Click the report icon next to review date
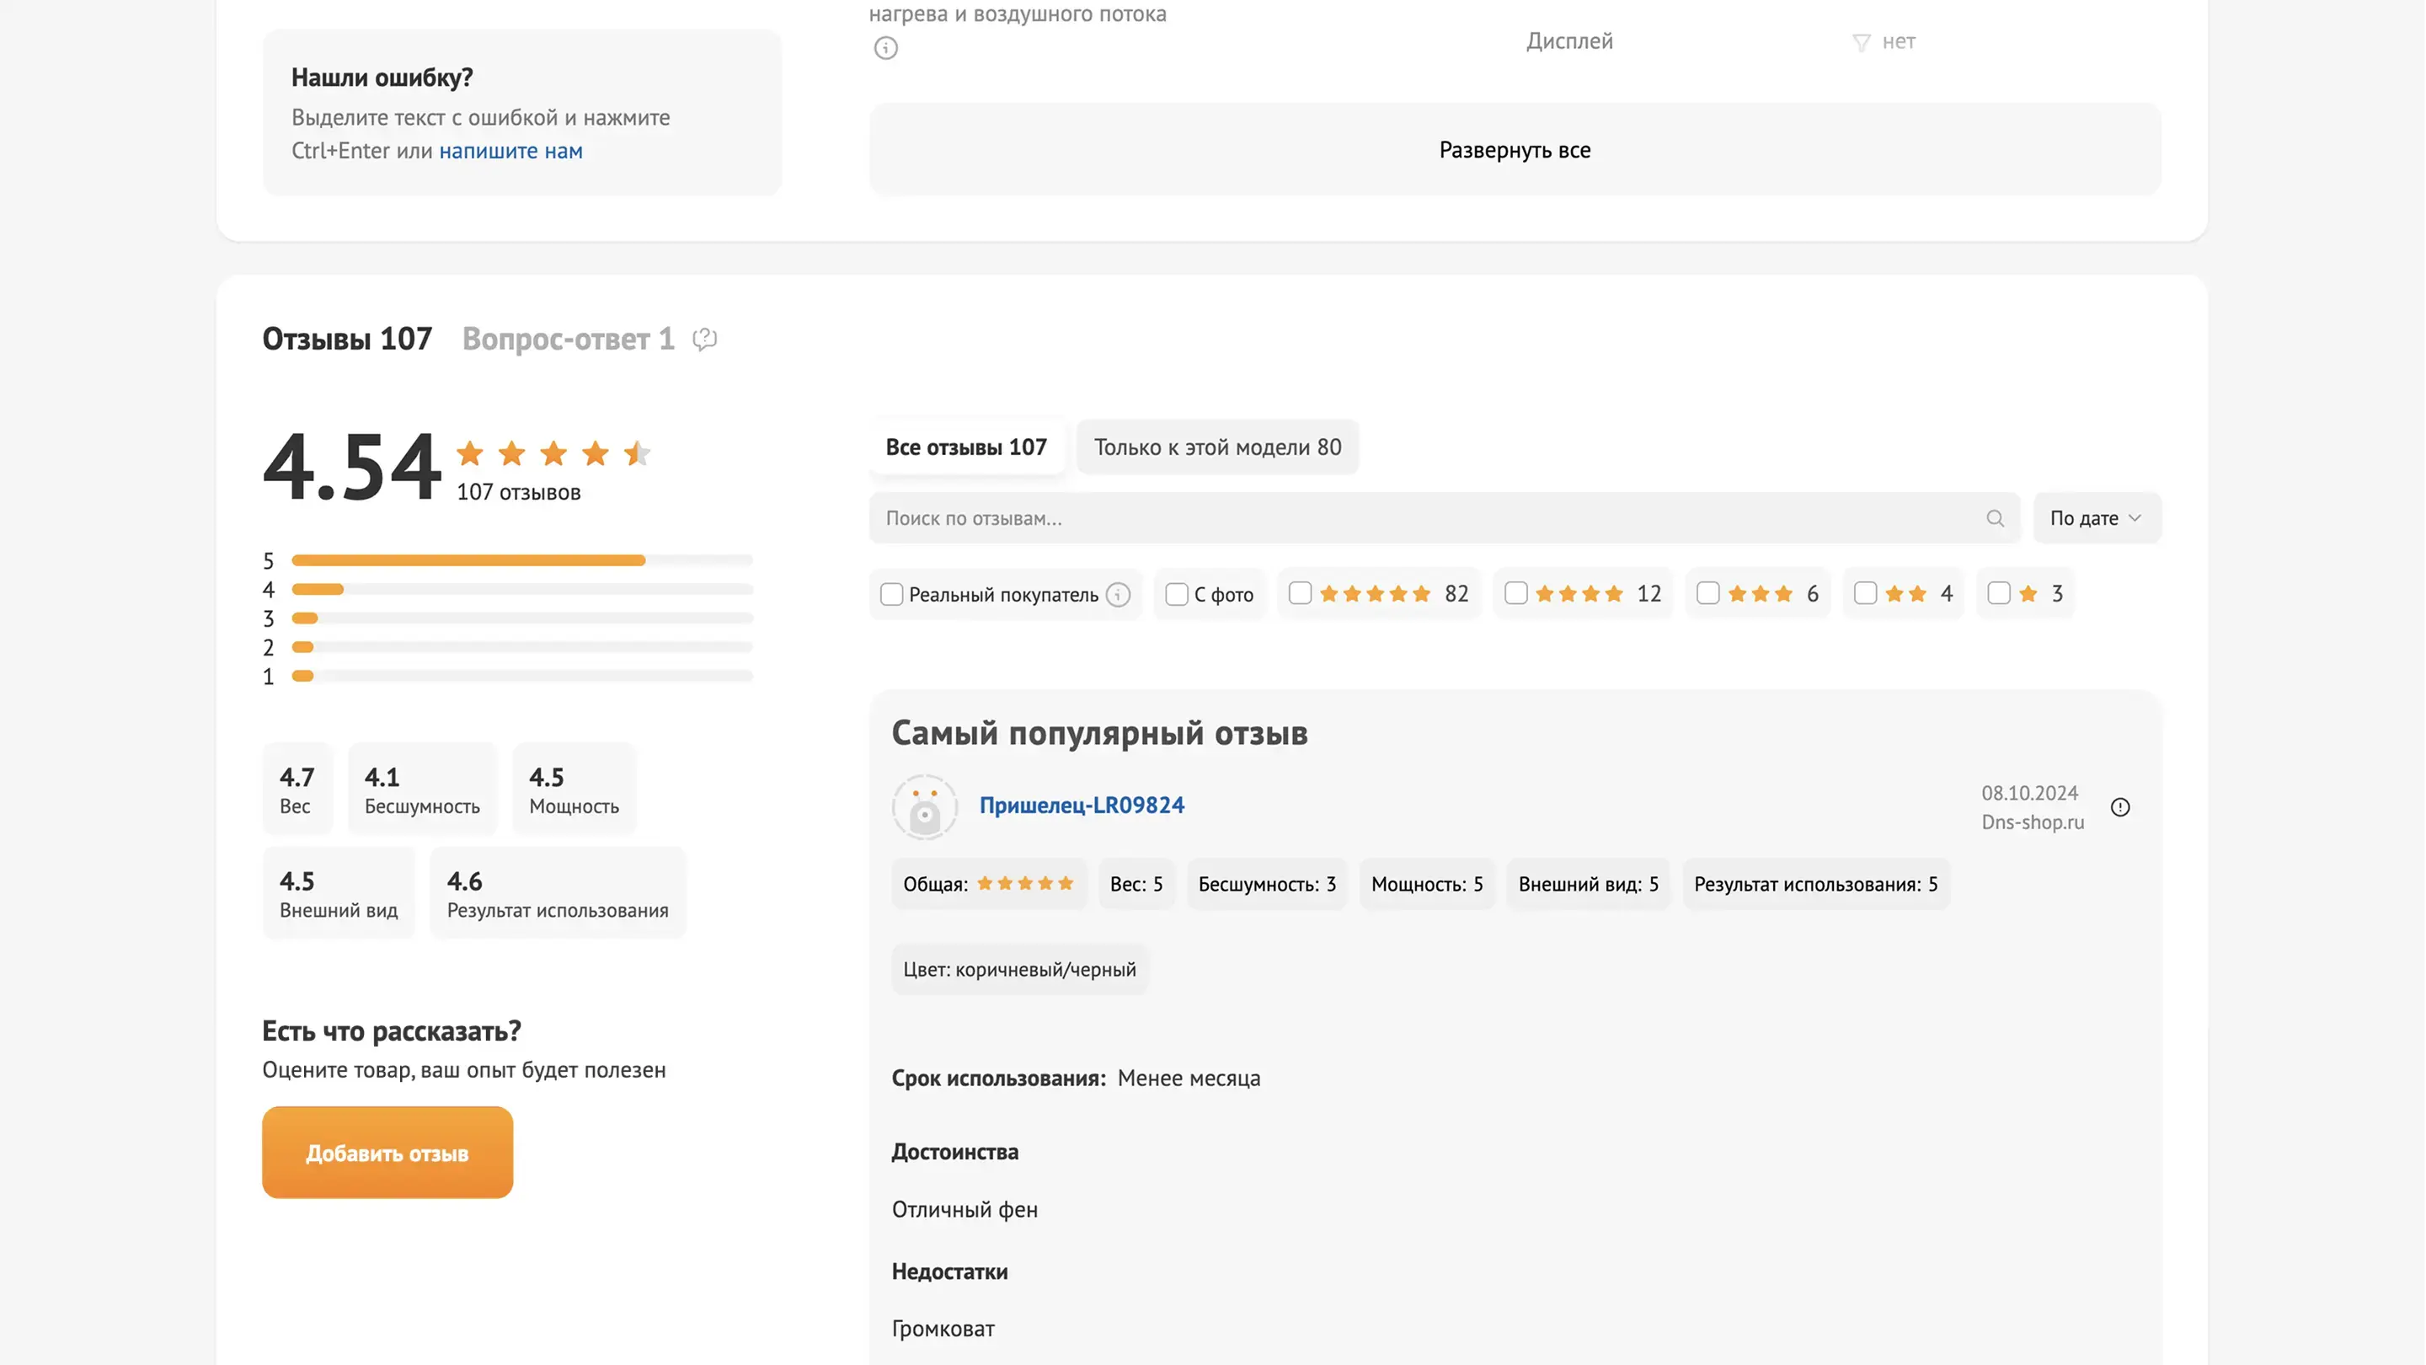The image size is (2426, 1365). (2120, 807)
